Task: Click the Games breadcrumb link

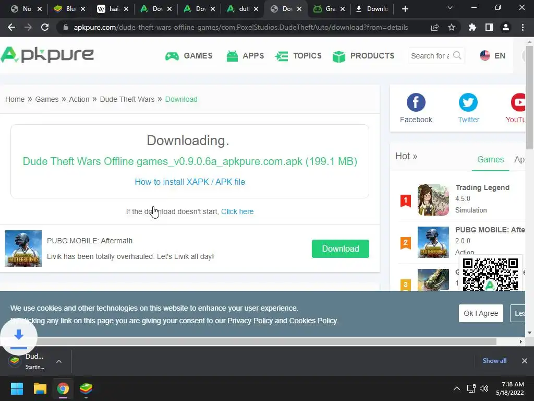Action: (x=46, y=99)
